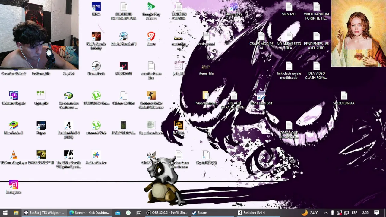Screen dimensions: 386x217
Task: Change the ESP input language
Action: click(354, 212)
